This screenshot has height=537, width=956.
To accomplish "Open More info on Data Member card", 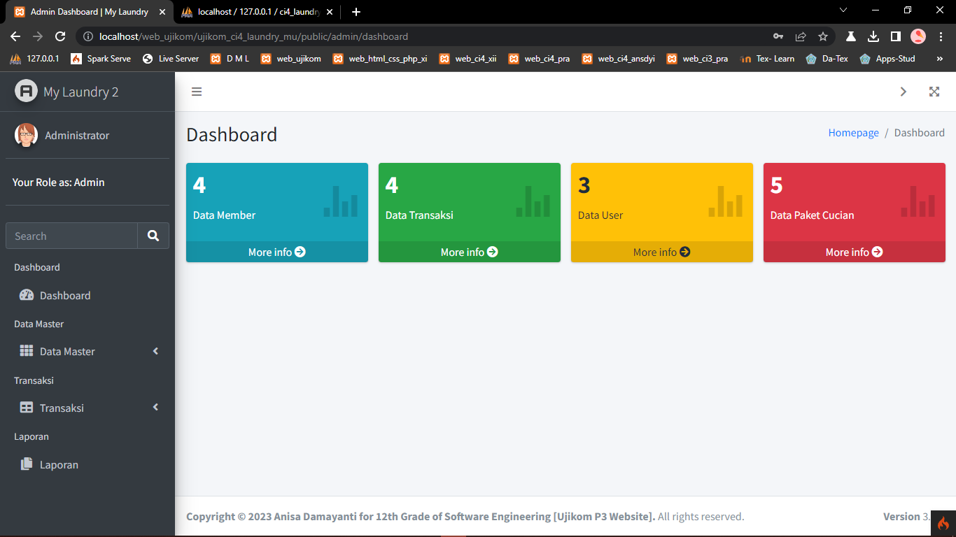I will click(x=276, y=252).
